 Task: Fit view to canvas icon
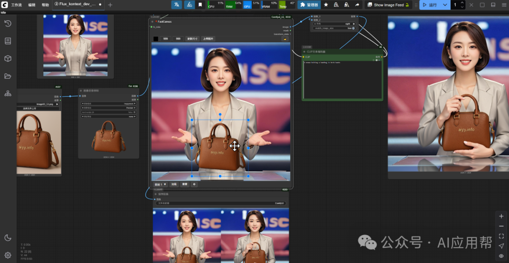(x=501, y=236)
